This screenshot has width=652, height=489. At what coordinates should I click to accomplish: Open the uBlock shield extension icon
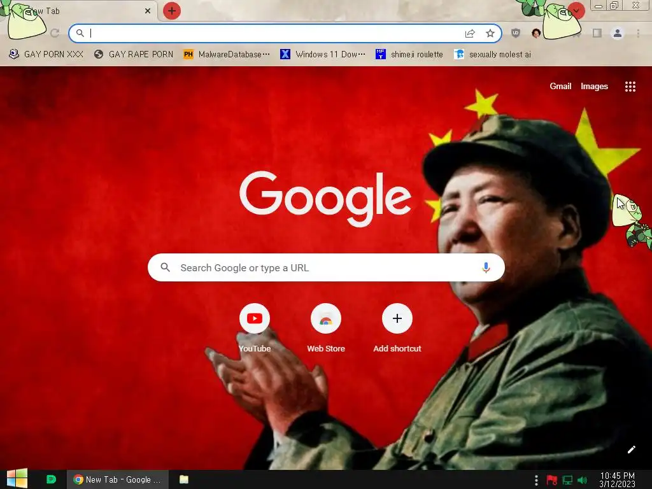[516, 33]
